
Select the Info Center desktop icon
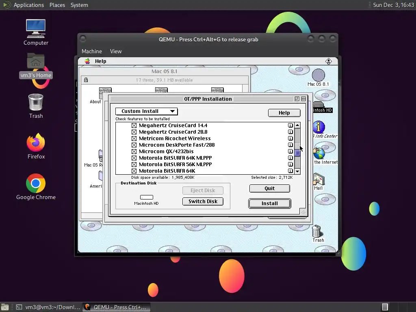(319, 127)
